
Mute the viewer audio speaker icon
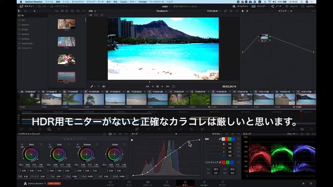[x=104, y=87]
